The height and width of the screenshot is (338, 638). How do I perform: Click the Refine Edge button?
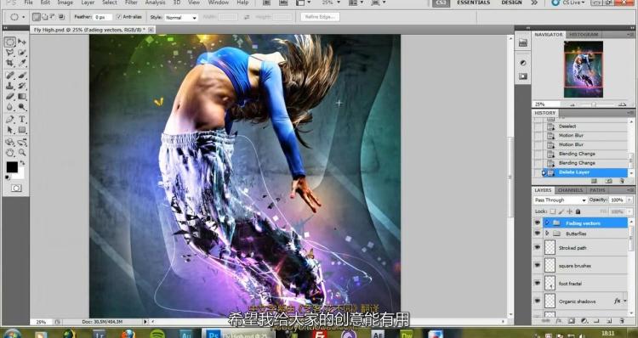coord(320,17)
